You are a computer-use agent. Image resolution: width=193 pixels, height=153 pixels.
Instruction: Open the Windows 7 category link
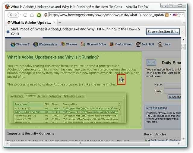(23, 44)
